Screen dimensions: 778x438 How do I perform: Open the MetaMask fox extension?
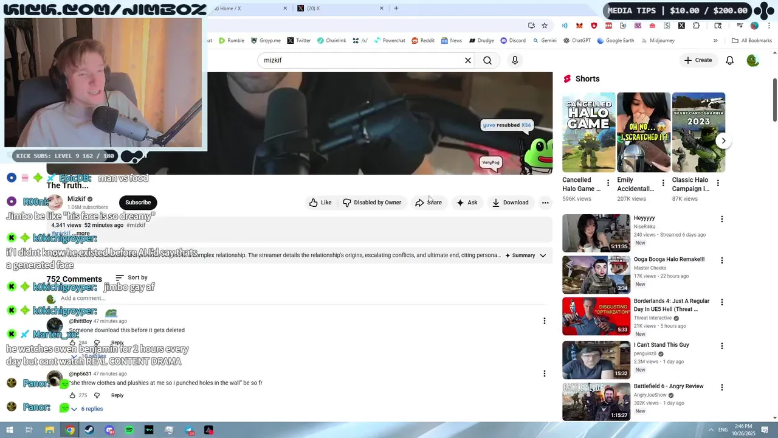pyautogui.click(x=579, y=26)
